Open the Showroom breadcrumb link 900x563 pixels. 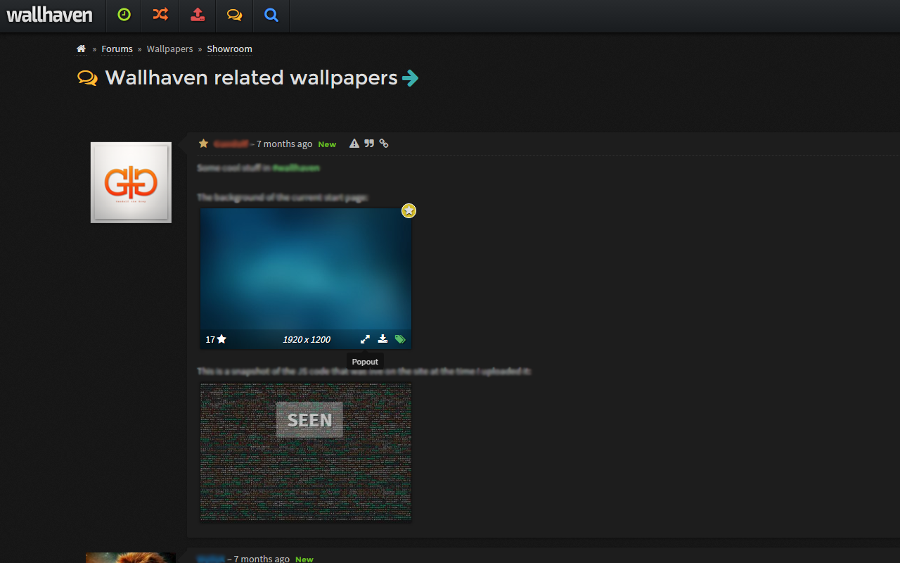click(229, 49)
